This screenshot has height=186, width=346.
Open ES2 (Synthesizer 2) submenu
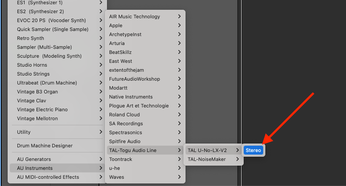[x=57, y=11]
